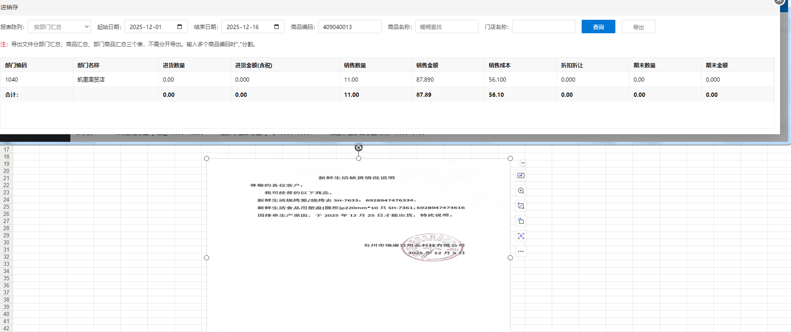Click the blue 查询 button
The height and width of the screenshot is (332, 791).
598,27
